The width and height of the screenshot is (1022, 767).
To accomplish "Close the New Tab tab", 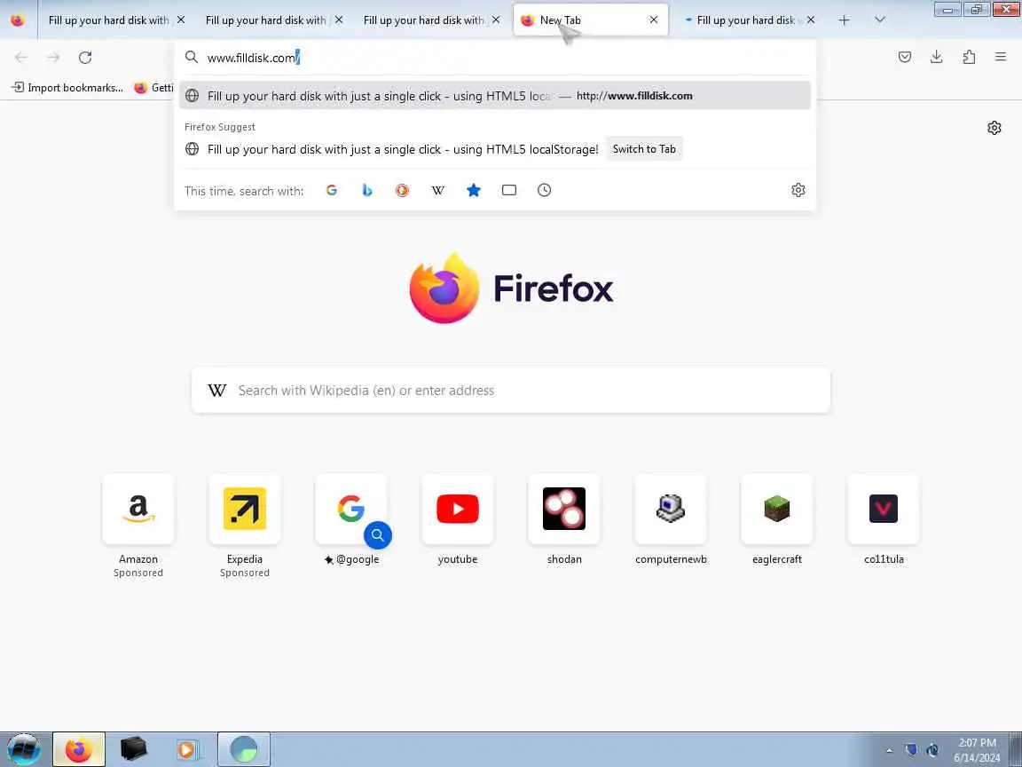I will pyautogui.click(x=654, y=20).
